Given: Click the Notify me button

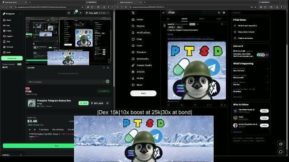Looking at the screenshot, I should 104,91.
